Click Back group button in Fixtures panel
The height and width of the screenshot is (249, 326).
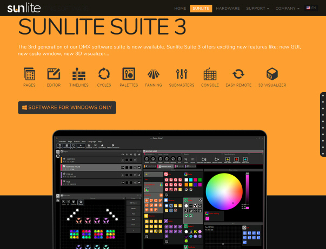pyautogui.click(x=134, y=219)
